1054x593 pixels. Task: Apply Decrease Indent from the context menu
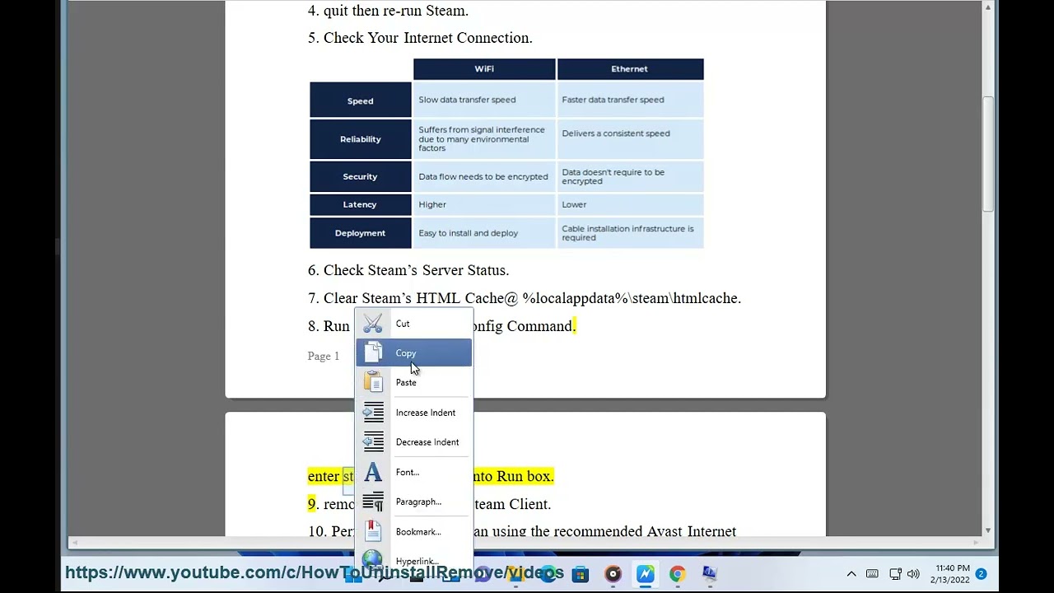point(413,442)
